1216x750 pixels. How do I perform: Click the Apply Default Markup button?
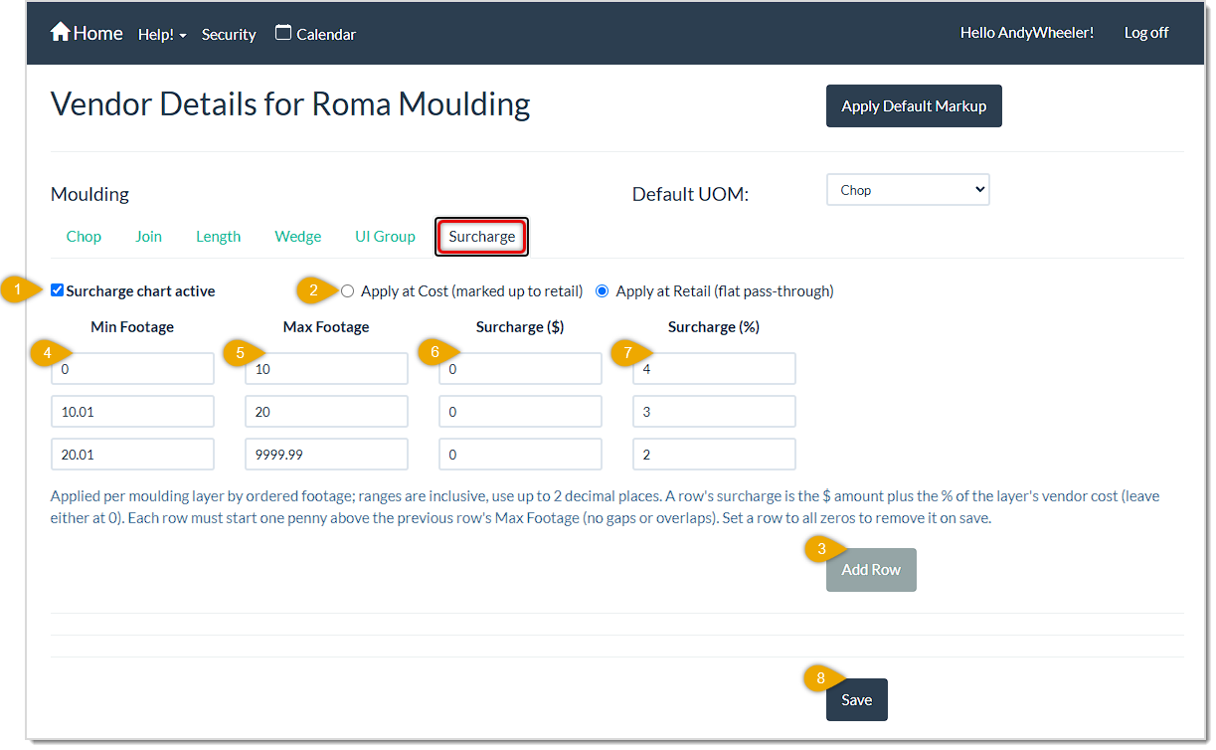pos(914,106)
